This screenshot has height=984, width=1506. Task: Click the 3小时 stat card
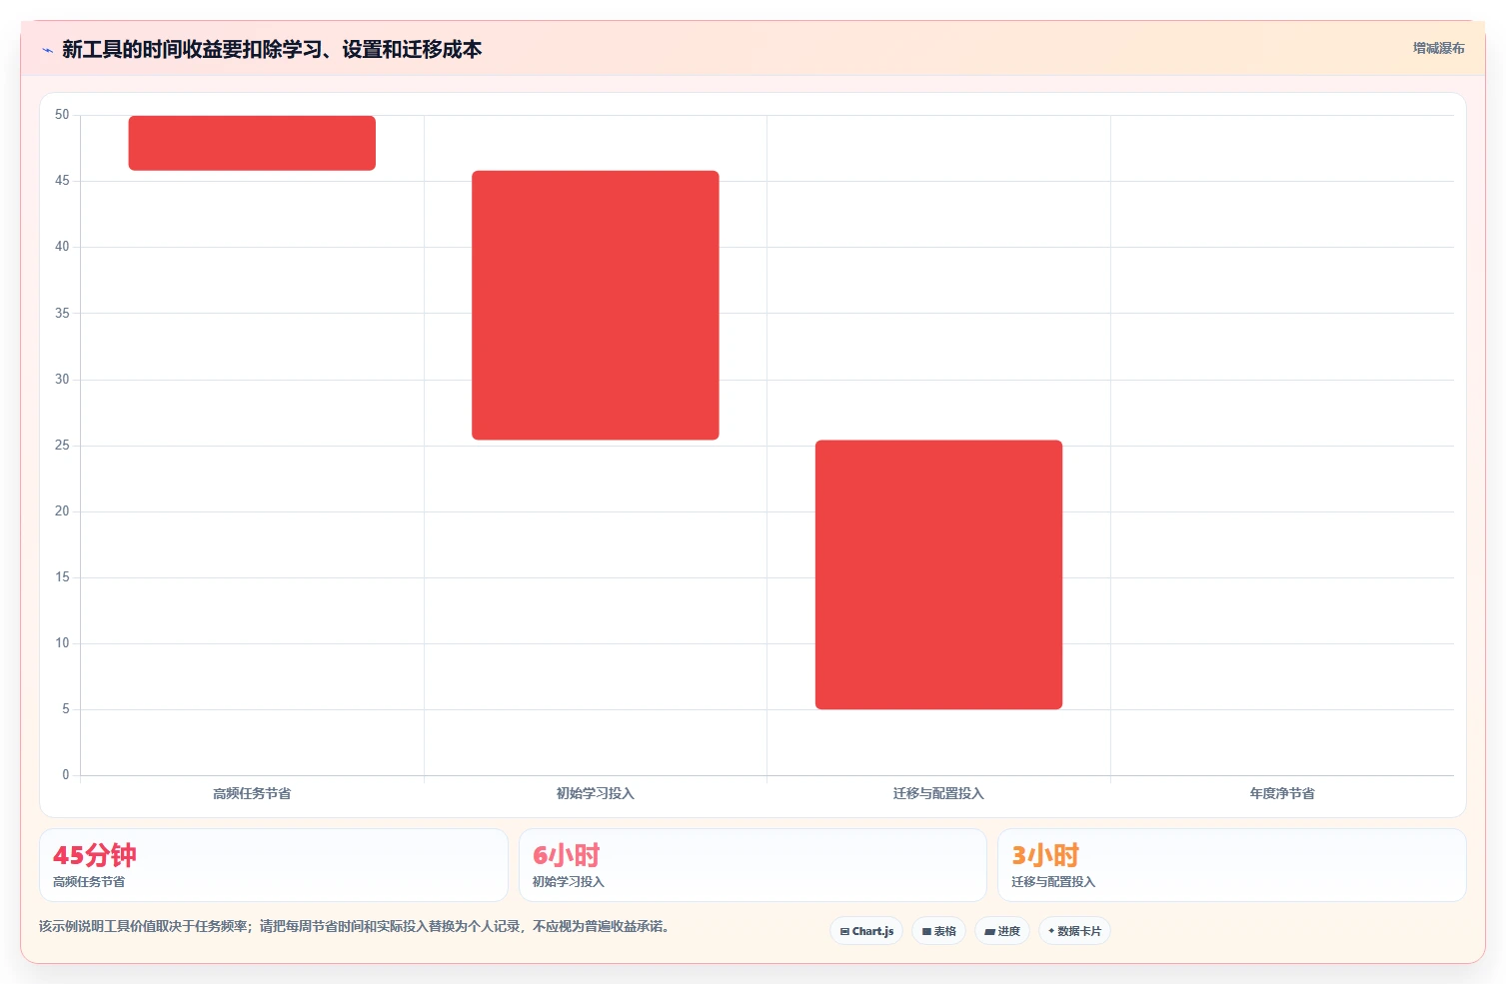pyautogui.click(x=1231, y=865)
